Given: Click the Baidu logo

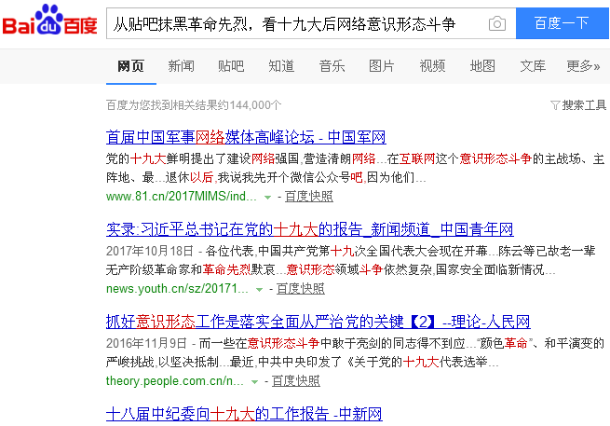Looking at the screenshot, I should pyautogui.click(x=49, y=21).
